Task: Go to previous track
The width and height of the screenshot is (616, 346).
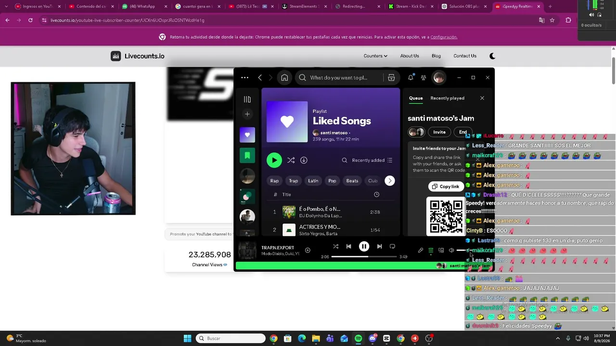Action: [x=348, y=247]
